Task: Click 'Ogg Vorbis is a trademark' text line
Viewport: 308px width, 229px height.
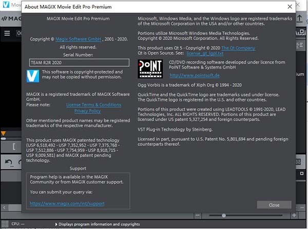Action: tap(189, 85)
